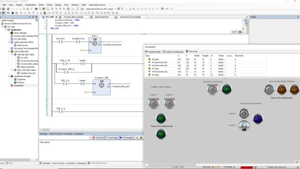This screenshot has width=300, height=169.
Task: Open the Visualization menu
Action: [x=31, y=5]
